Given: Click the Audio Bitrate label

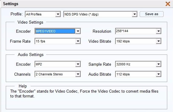Looking at the screenshot, I should [100, 74].
